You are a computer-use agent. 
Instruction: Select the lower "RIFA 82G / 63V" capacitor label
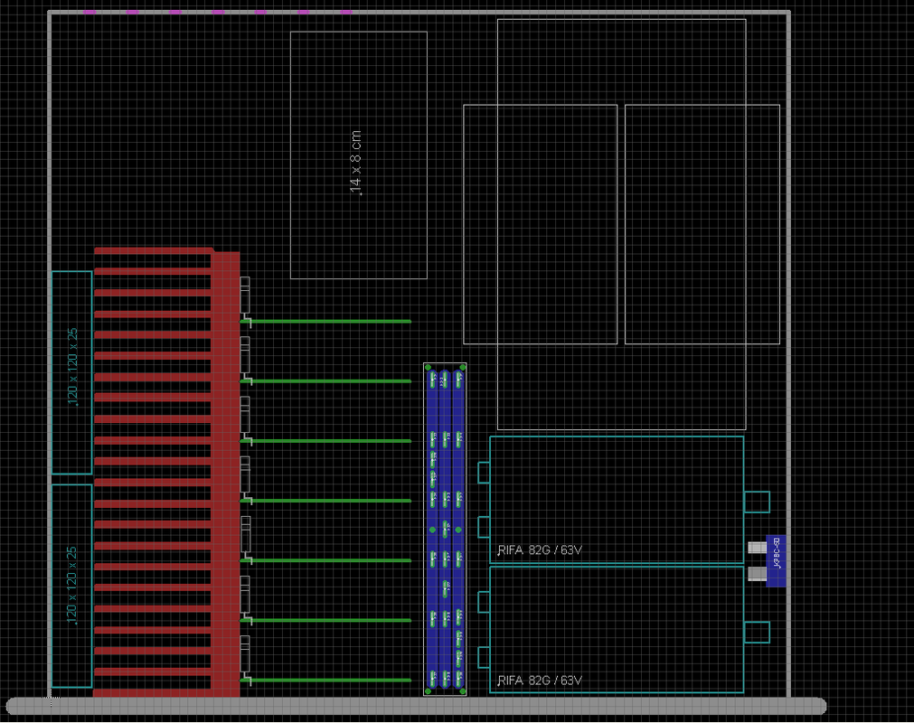pyautogui.click(x=539, y=681)
